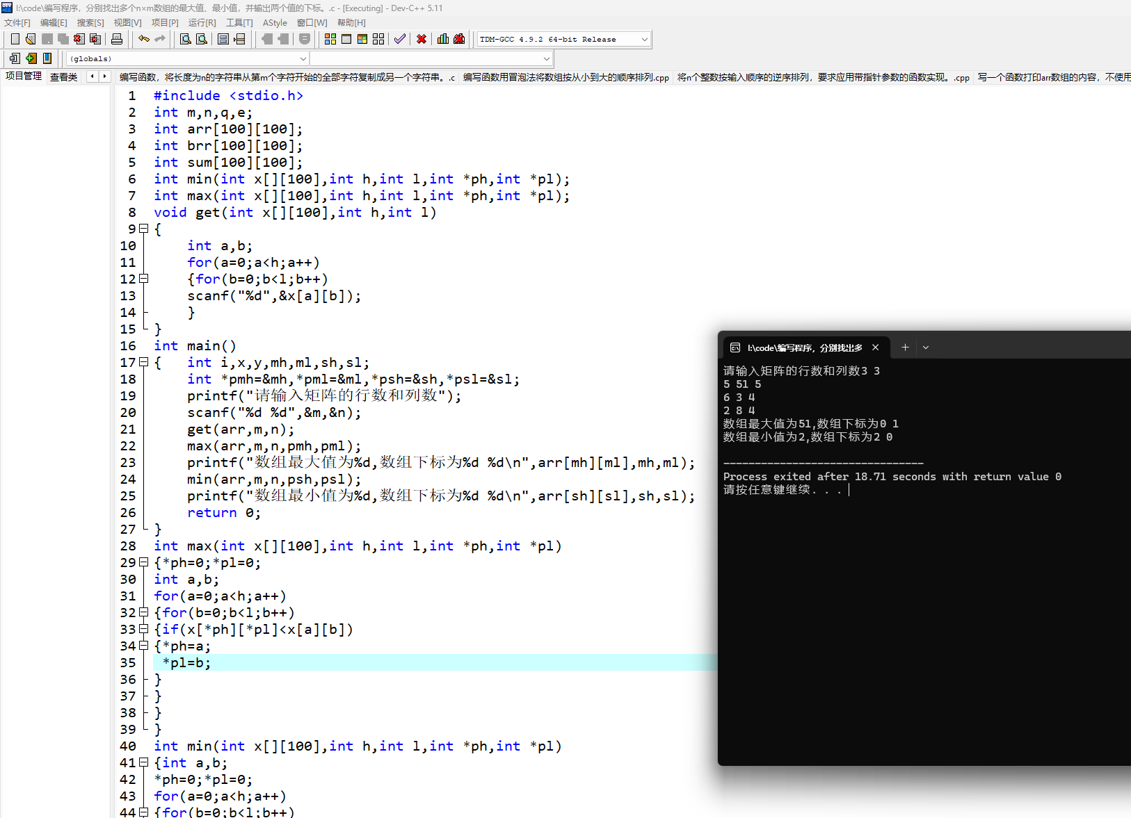Run the program with toolbar icon
This screenshot has height=818, width=1131.
coord(346,39)
